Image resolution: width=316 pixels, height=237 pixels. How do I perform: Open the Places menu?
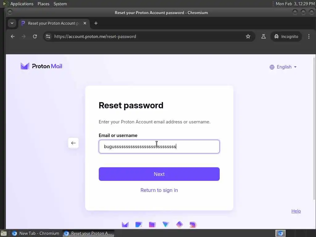coord(44,4)
